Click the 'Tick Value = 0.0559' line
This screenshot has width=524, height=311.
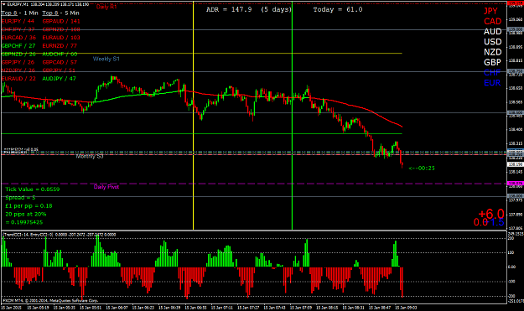point(33,189)
